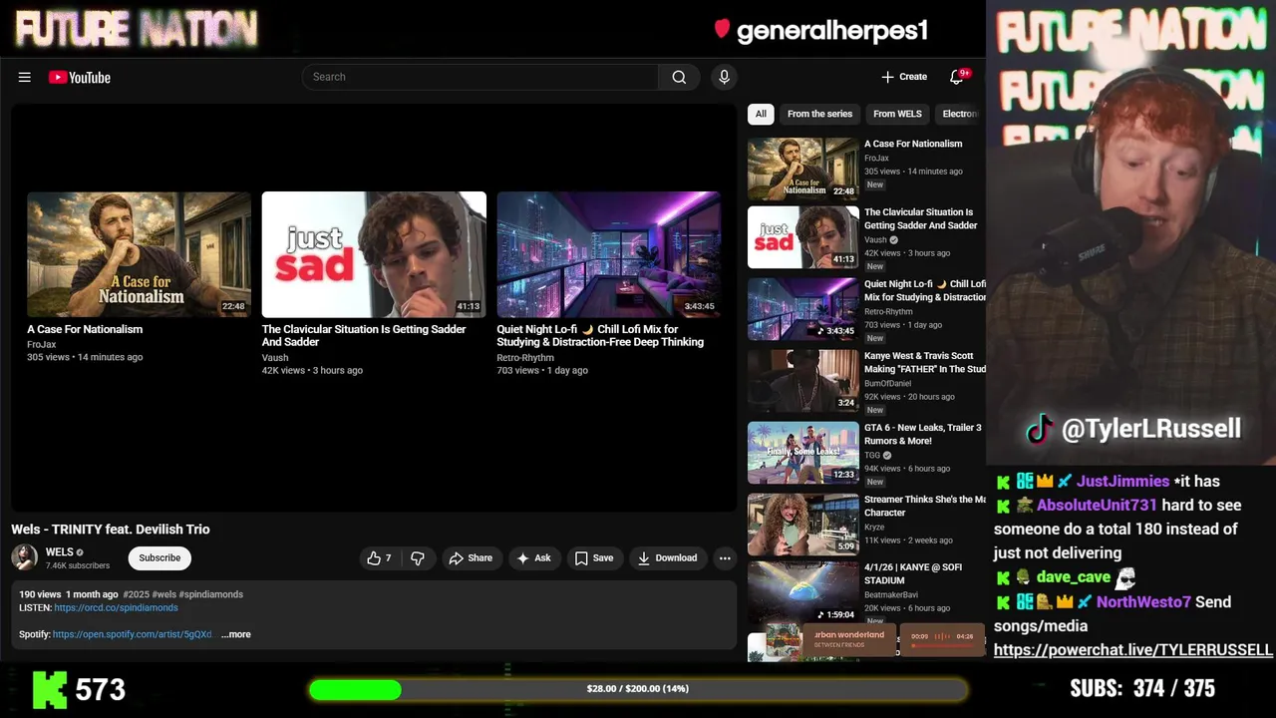This screenshot has height=718, width=1276.
Task: Click the sidebar channel name Kryze
Action: coord(874,527)
